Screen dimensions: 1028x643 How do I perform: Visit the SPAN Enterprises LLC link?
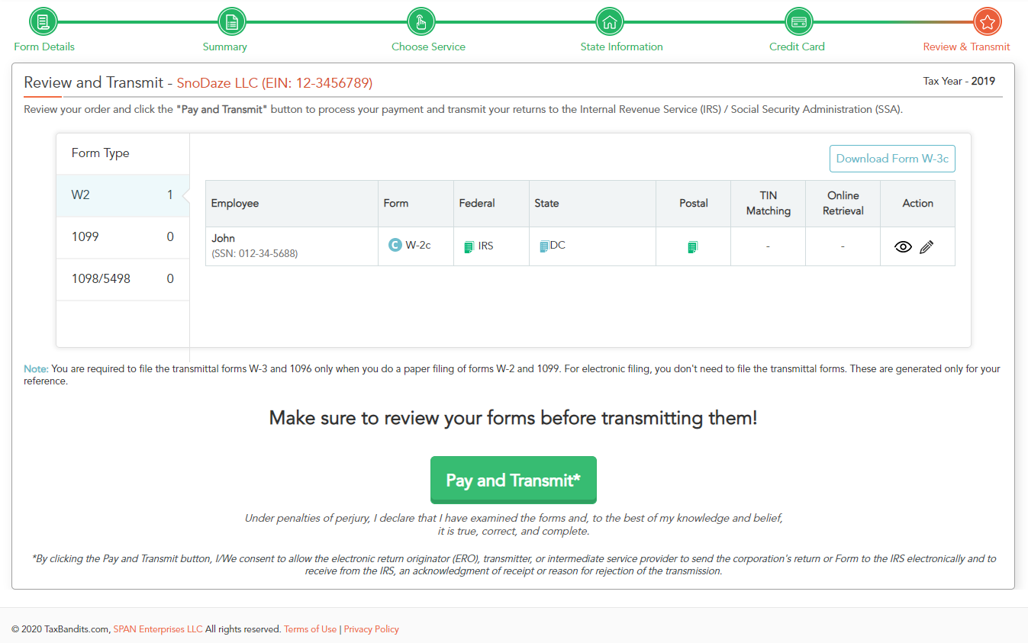158,629
